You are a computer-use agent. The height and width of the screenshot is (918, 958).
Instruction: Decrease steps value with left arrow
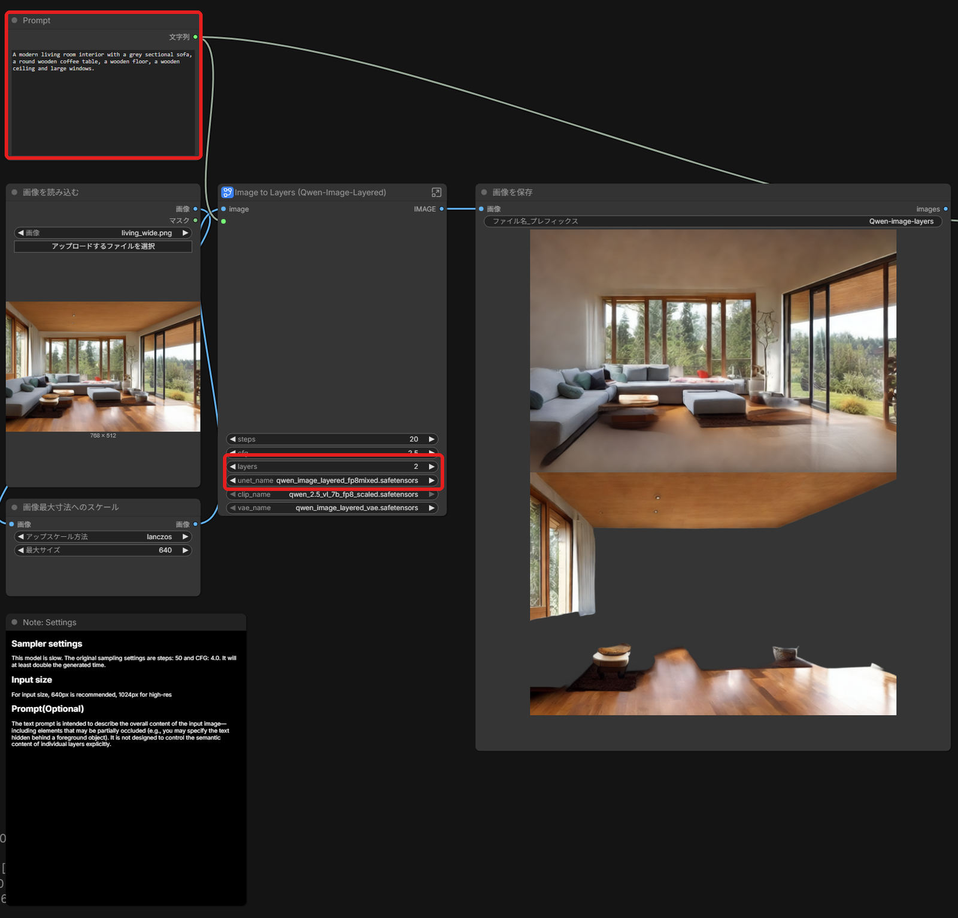click(x=233, y=439)
